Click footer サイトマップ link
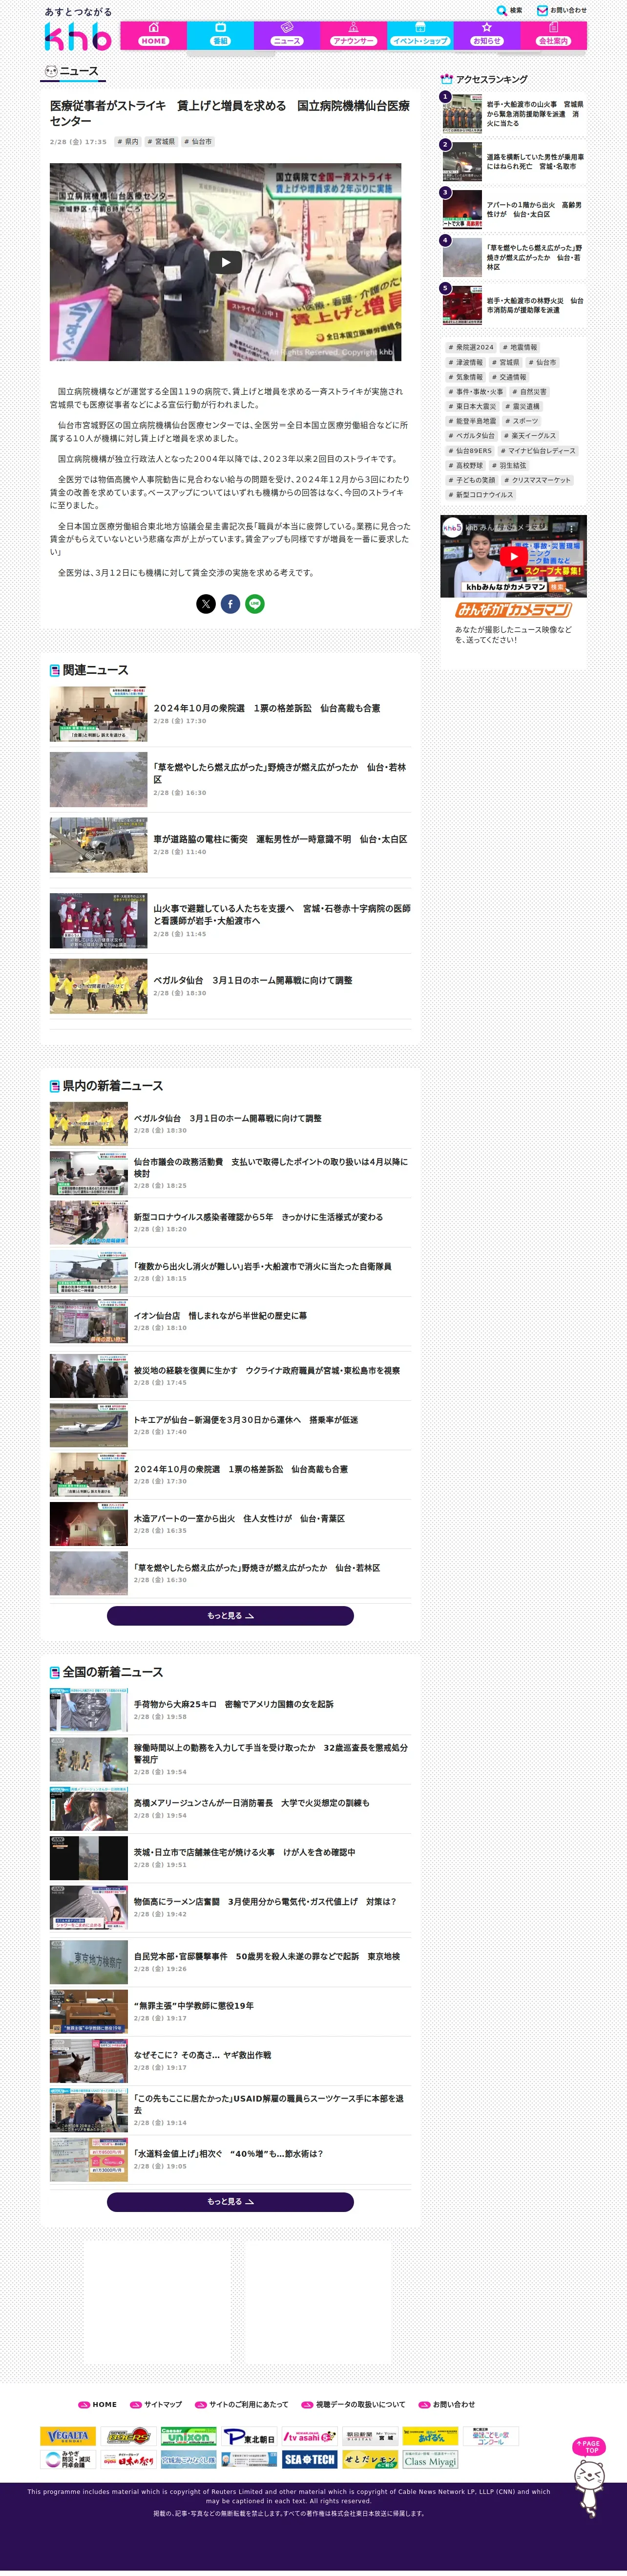Viewport: 627px width, 2576px height. 156,2405
